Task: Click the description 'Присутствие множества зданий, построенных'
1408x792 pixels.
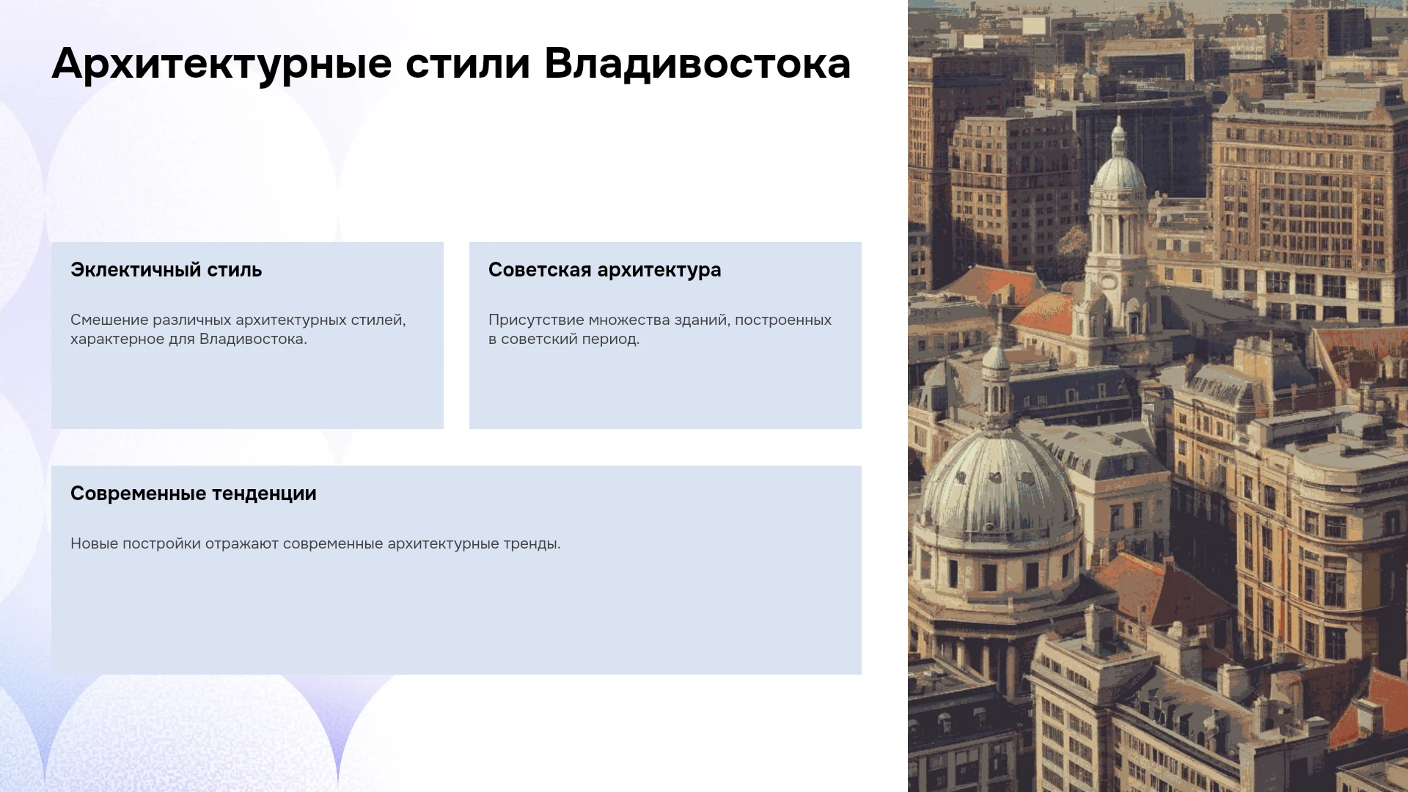Action: [x=659, y=320]
